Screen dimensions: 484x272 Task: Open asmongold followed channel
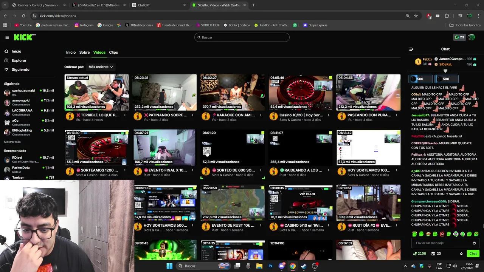pyautogui.click(x=29, y=102)
